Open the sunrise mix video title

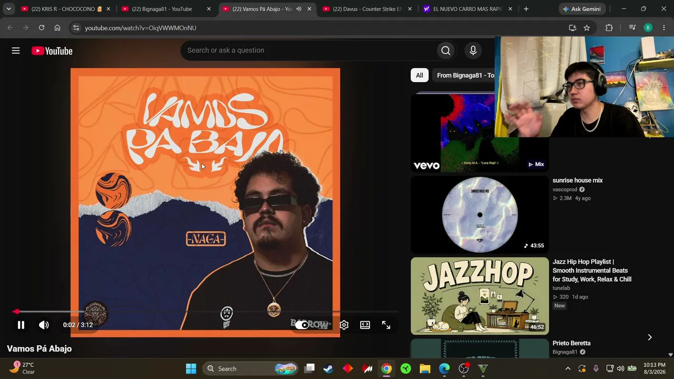[578, 181]
